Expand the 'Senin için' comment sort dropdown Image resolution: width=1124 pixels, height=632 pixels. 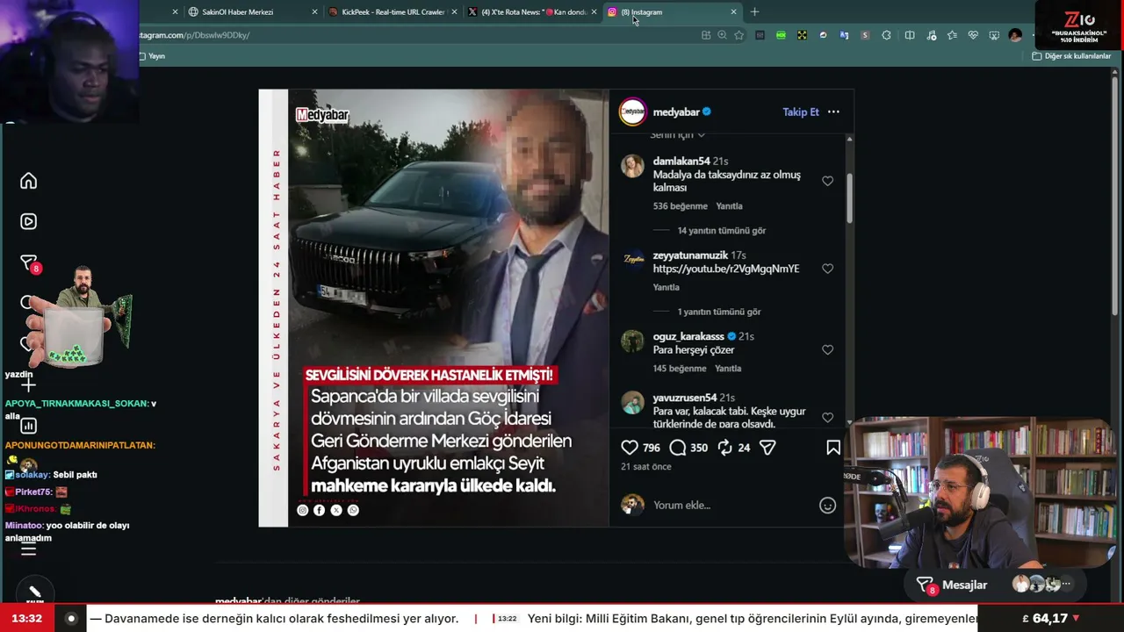pyautogui.click(x=677, y=135)
